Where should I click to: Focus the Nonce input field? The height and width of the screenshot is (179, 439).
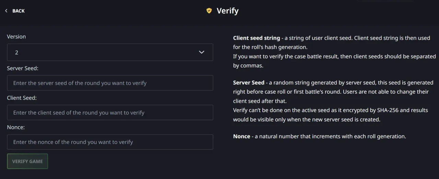(110, 142)
